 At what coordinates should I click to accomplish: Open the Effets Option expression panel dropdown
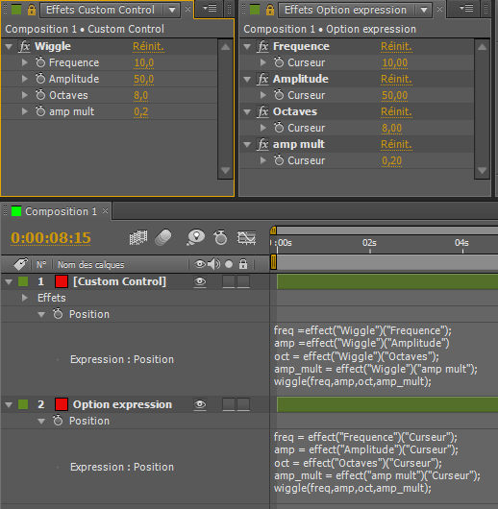(424, 10)
